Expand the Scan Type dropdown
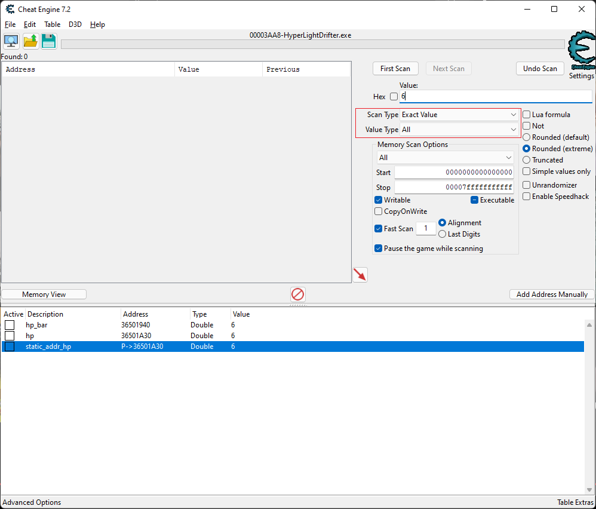This screenshot has width=596, height=509. (459, 115)
